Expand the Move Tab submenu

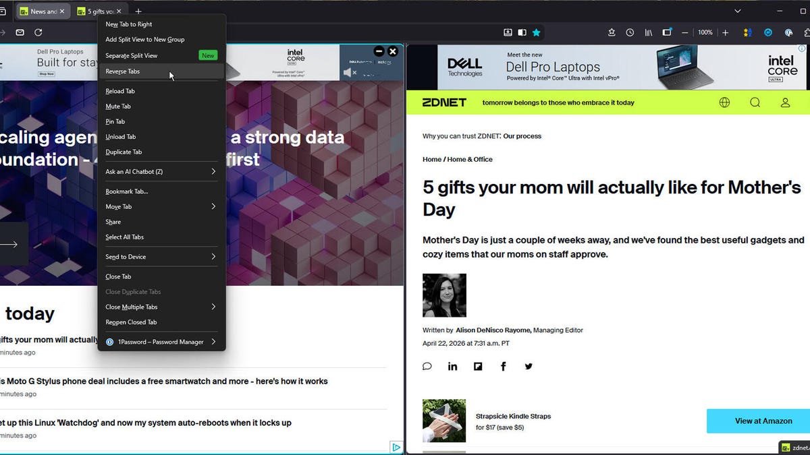point(119,206)
